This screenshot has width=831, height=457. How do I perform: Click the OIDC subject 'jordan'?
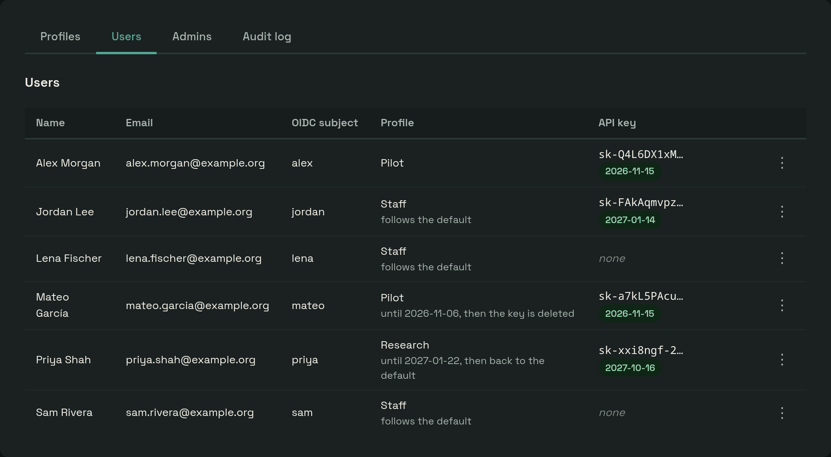point(308,212)
